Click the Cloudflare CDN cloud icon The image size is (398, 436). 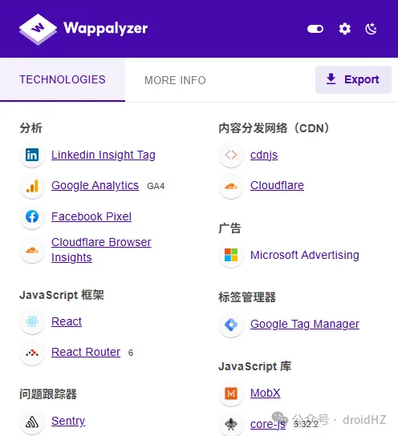pos(231,186)
